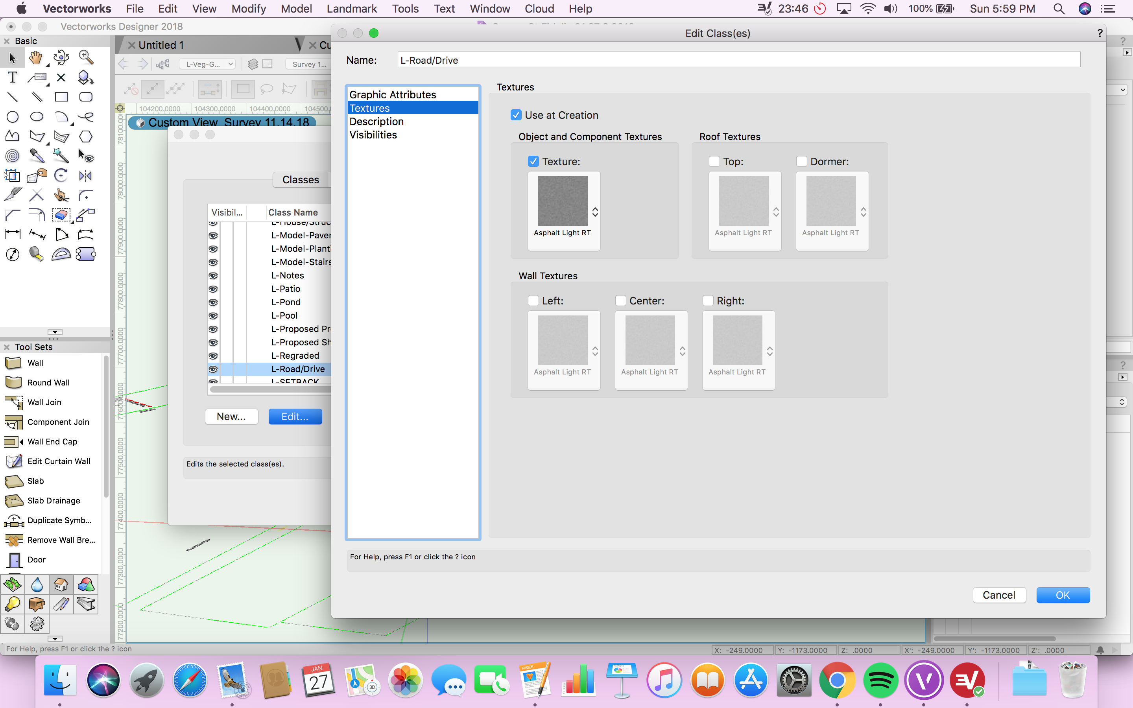Hide the L-Pool class with its eye toggle
Viewport: 1133px width, 708px height.
[x=214, y=315]
